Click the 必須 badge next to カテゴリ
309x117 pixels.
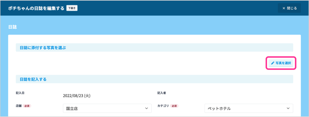[x=174, y=106]
